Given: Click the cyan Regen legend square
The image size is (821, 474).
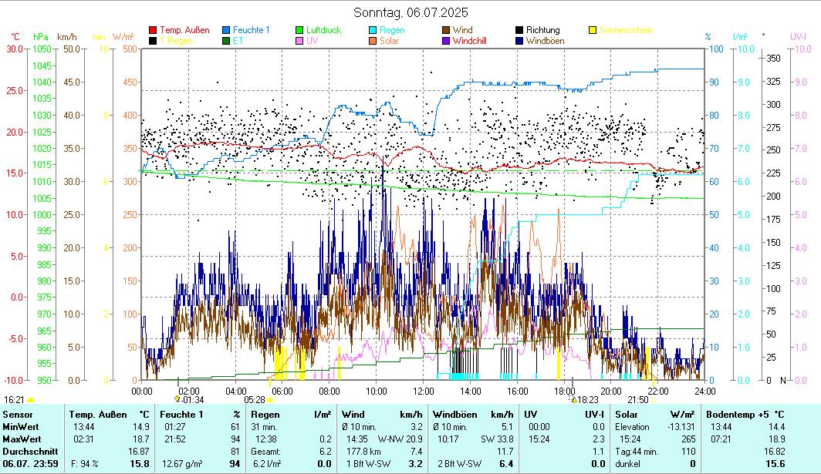Looking at the screenshot, I should pos(372,30).
